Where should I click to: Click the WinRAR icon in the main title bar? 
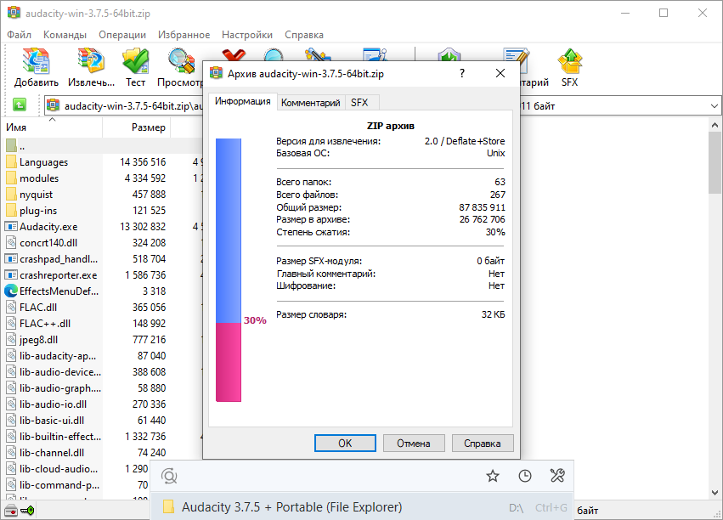14,13
